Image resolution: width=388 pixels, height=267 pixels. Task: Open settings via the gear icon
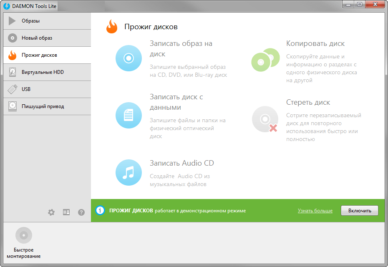(51, 212)
